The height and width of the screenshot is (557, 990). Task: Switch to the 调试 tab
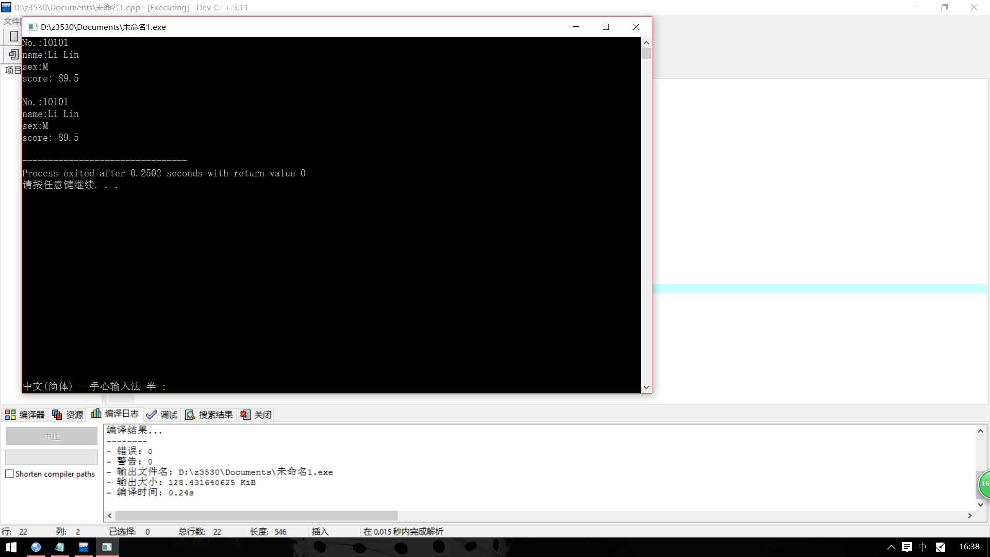[x=162, y=415]
